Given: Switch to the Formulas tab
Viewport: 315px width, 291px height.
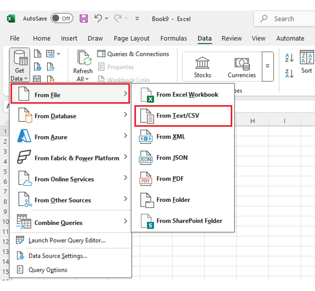Looking at the screenshot, I should [173, 38].
